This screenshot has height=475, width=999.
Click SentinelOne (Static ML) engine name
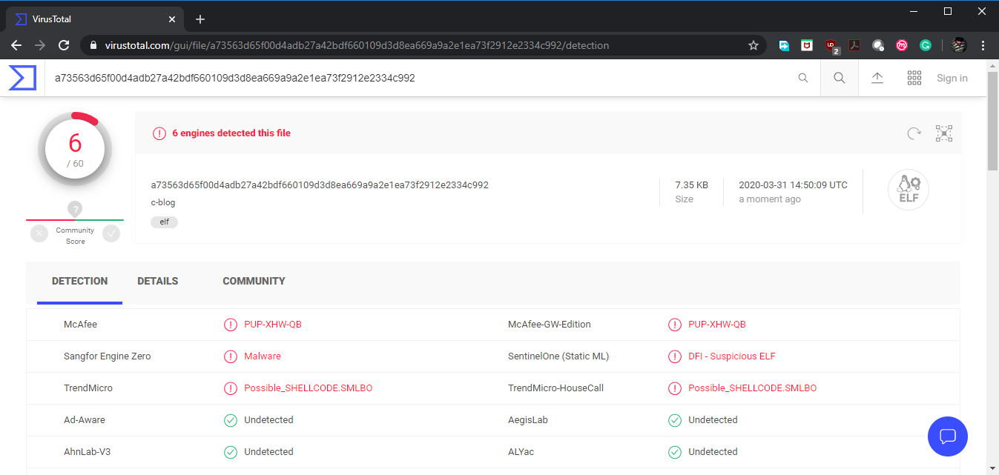tap(558, 356)
